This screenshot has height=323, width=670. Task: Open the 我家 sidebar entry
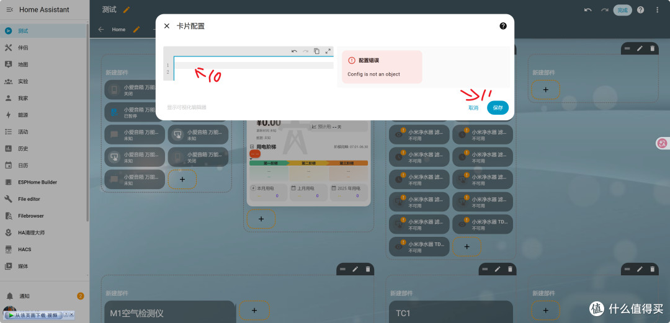coord(43,98)
